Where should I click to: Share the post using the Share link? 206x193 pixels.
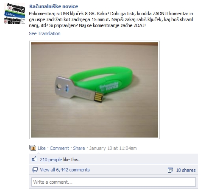(79, 148)
